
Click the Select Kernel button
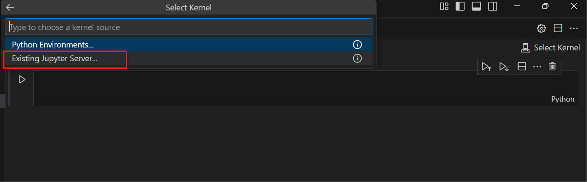coord(550,48)
